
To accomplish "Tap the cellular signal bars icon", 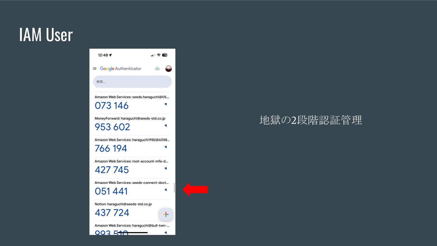I will pyautogui.click(x=153, y=55).
